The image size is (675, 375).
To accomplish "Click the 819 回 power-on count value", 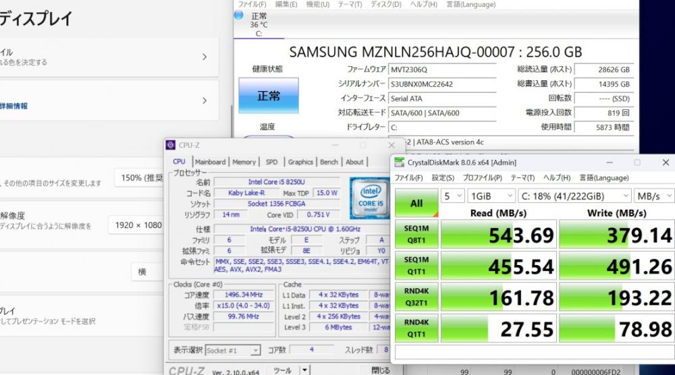I will pos(604,113).
